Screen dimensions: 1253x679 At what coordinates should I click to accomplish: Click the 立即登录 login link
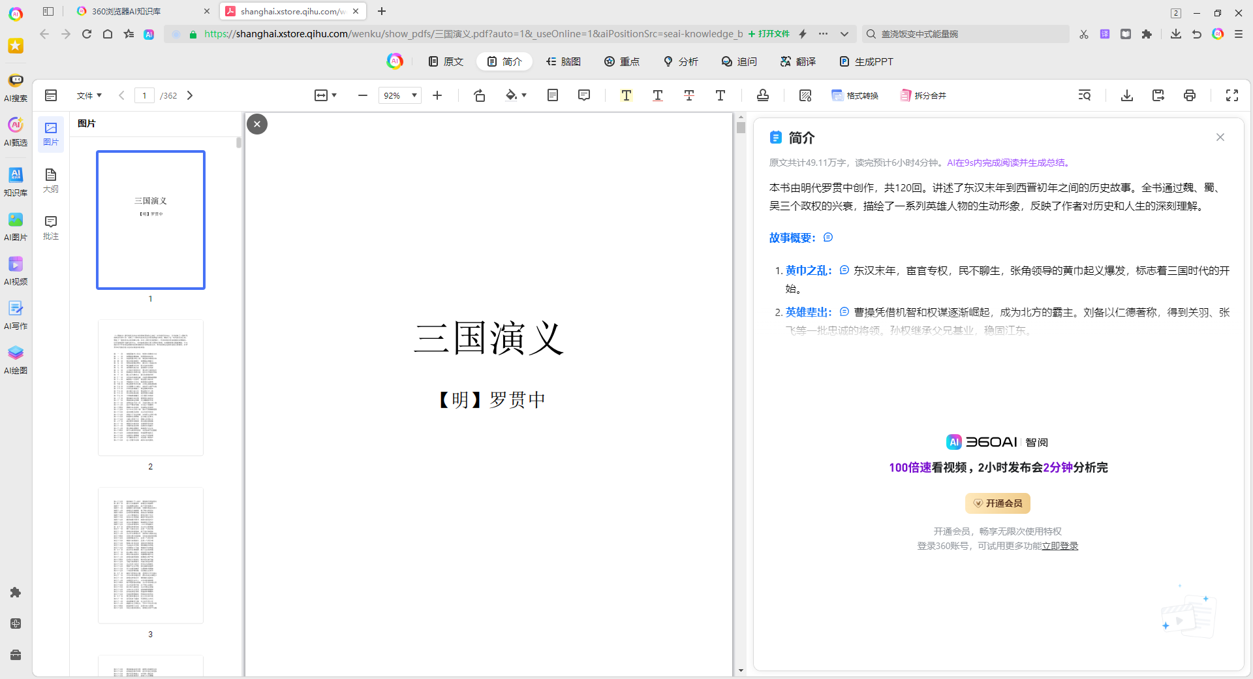pos(1060,546)
